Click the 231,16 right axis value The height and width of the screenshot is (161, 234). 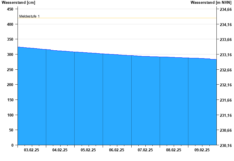tap(226, 115)
